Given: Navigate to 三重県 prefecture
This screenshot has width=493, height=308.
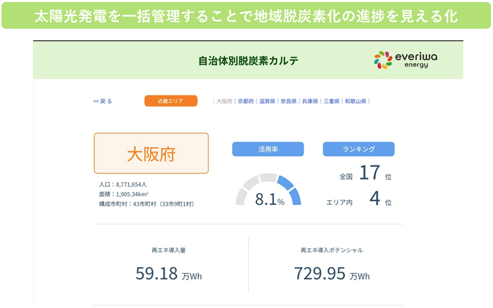Looking at the screenshot, I should click(x=331, y=101).
